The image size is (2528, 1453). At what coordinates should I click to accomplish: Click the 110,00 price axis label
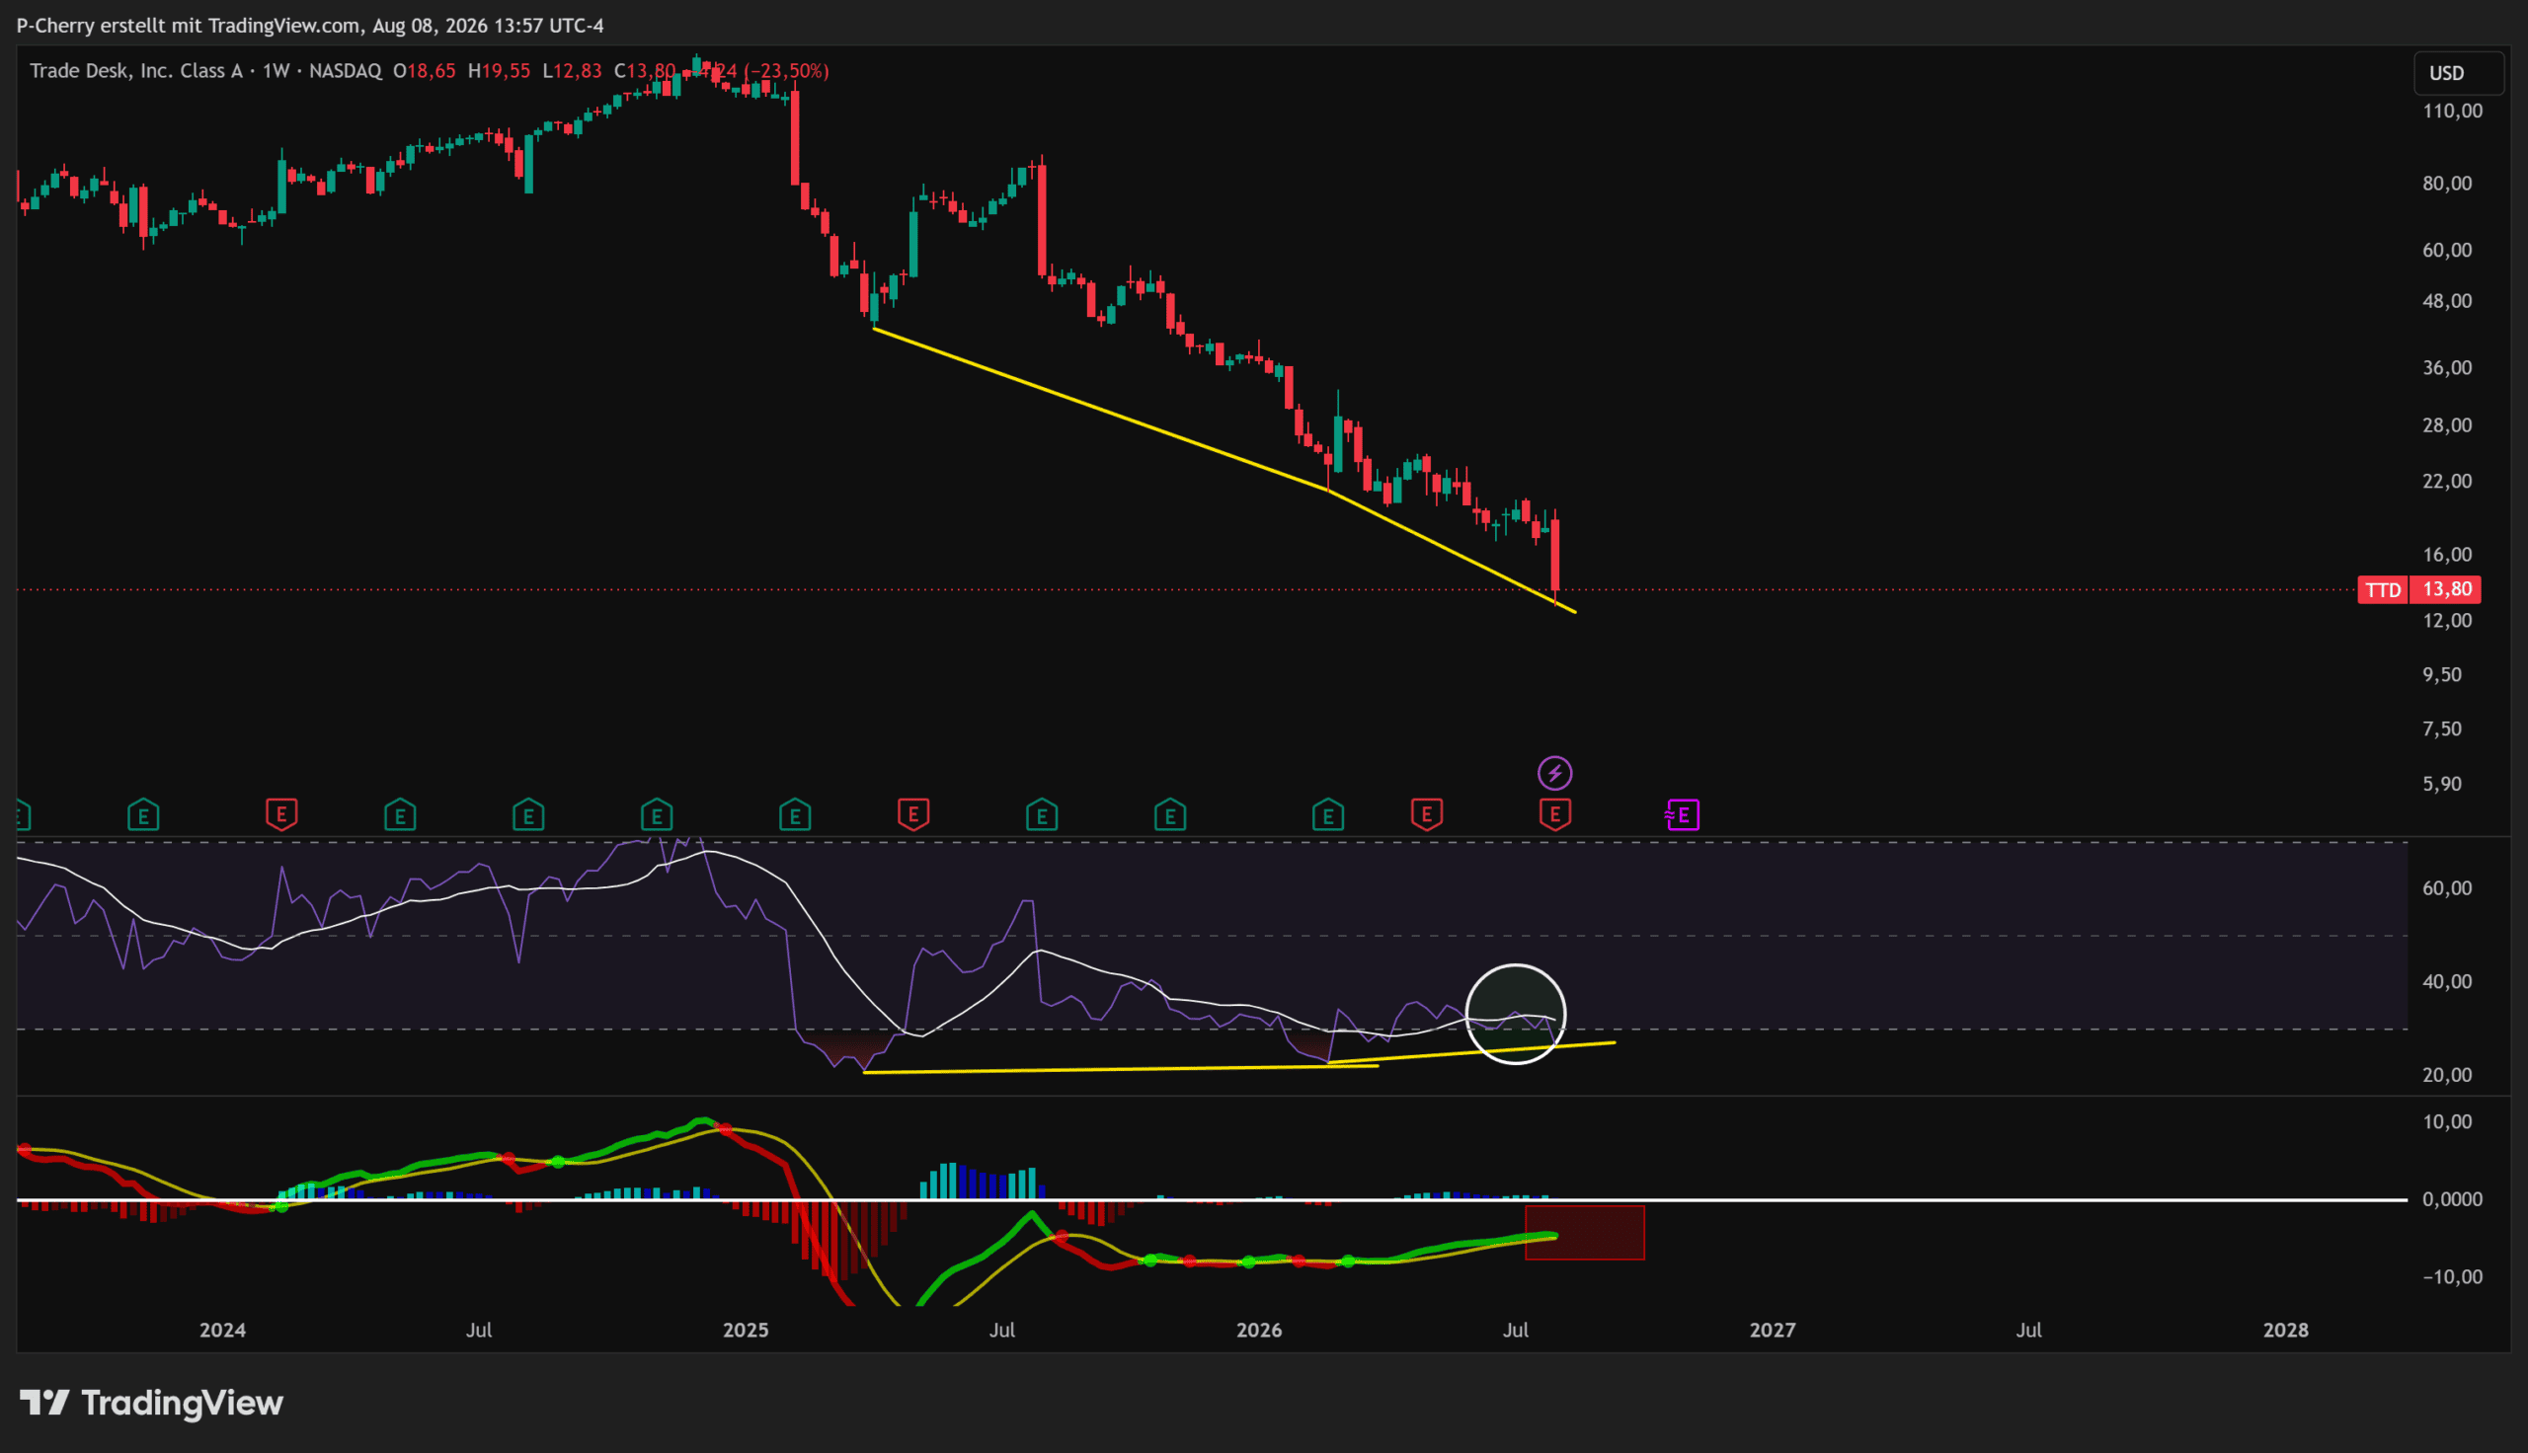tap(2453, 111)
